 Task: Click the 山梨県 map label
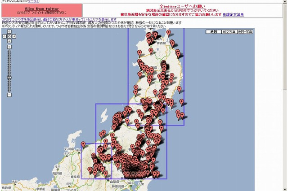115,182
